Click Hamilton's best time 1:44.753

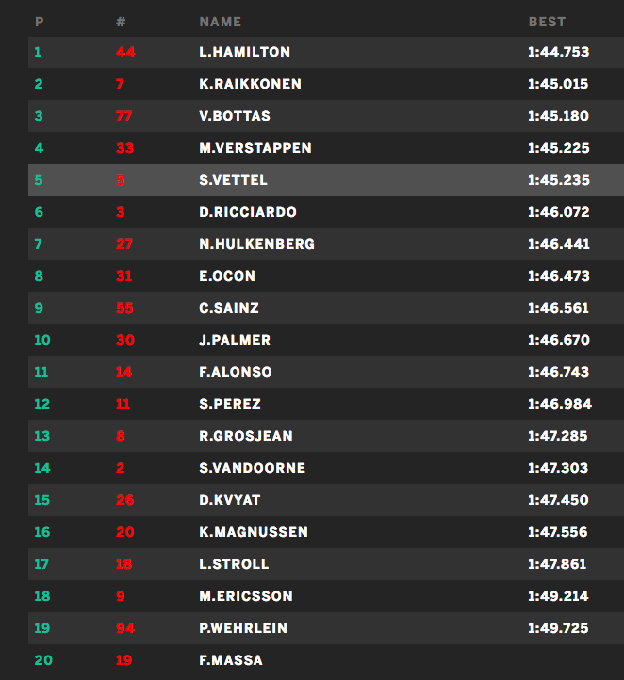coord(558,52)
